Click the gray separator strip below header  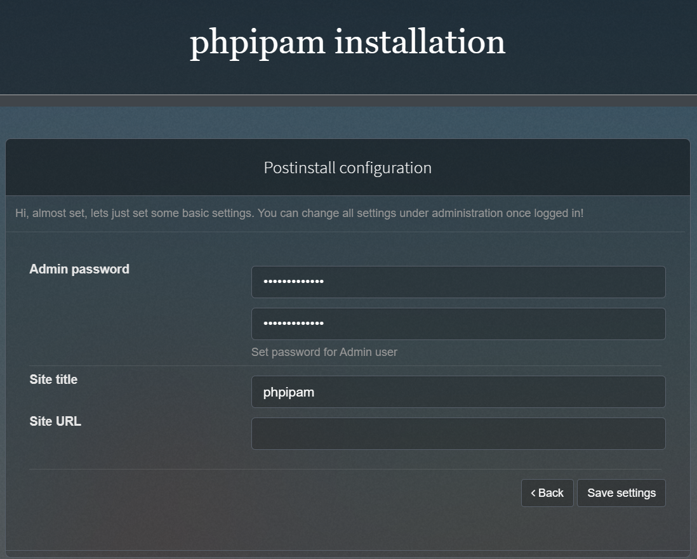point(348,101)
